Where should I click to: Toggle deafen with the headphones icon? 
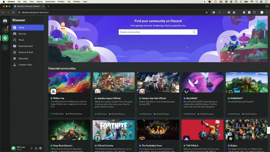coord(36,148)
